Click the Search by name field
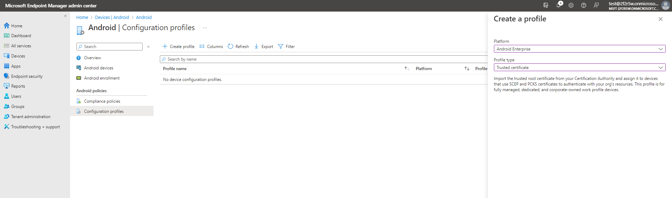Screen dimensions: 672x198 324,59
